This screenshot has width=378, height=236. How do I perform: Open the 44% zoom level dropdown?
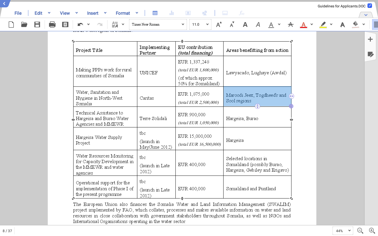(x=343, y=231)
